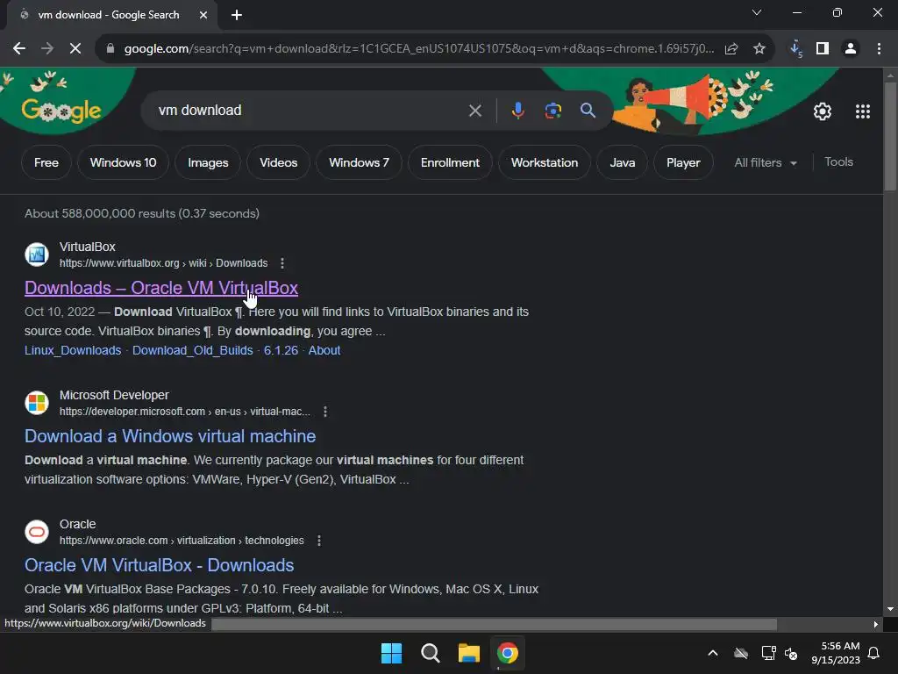Open Oracle VM VirtualBox - Downloads result

point(160,565)
